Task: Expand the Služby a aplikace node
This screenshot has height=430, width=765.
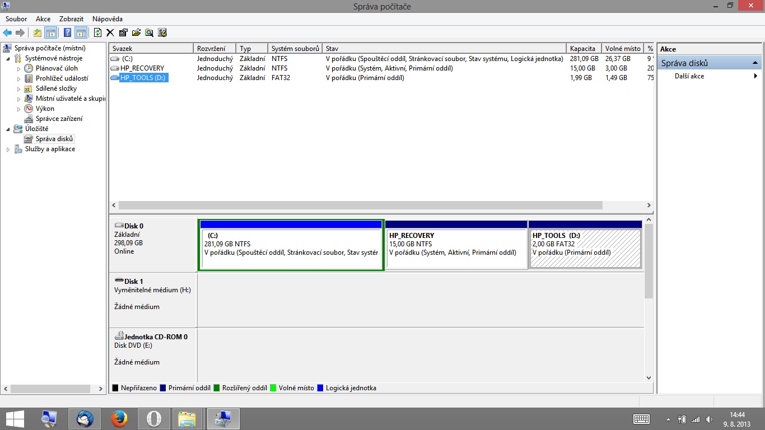Action: click(x=8, y=149)
